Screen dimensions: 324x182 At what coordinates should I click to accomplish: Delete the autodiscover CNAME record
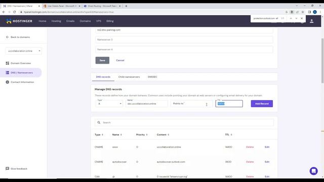pos(250,162)
